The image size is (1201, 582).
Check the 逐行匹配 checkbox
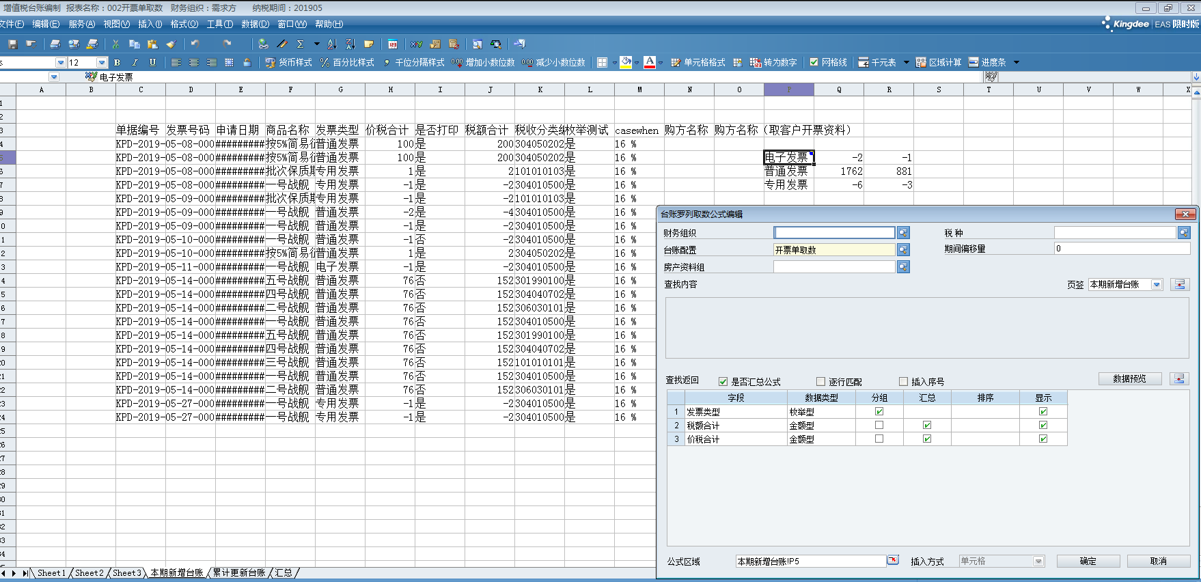pos(820,382)
